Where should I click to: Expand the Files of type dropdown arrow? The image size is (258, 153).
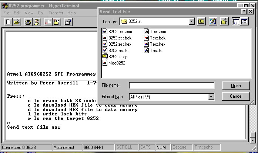click(x=211, y=97)
